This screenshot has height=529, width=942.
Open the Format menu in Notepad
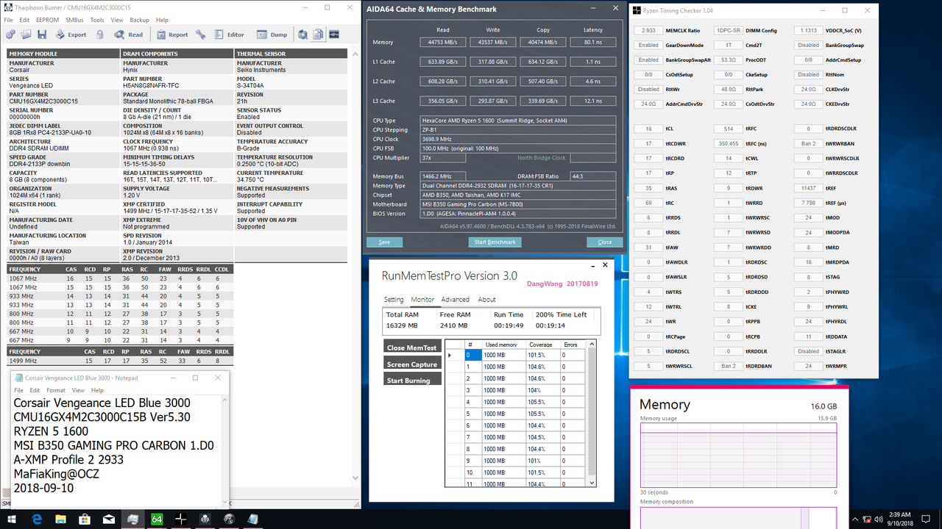pos(56,390)
